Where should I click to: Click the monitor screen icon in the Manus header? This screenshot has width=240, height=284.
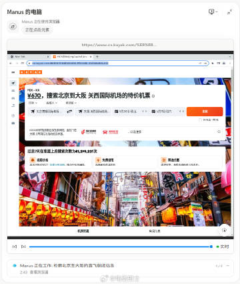tap(211, 12)
